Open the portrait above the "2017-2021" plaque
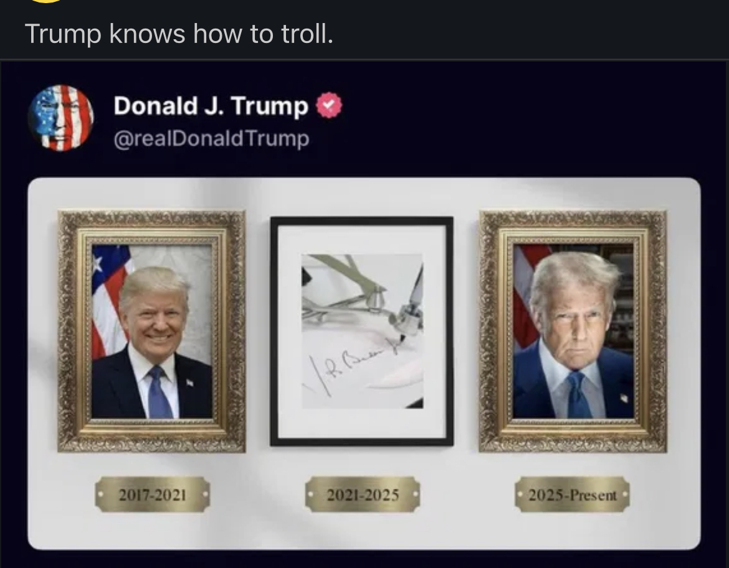729x568 pixels. (151, 331)
